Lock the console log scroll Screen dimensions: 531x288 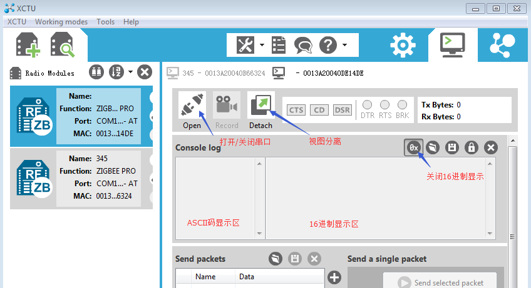(472, 147)
